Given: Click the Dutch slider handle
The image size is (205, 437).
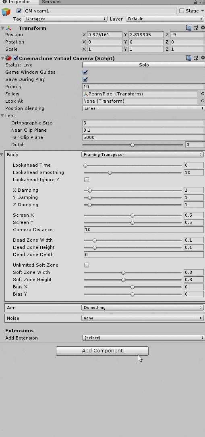Looking at the screenshot, I should pos(133,145).
